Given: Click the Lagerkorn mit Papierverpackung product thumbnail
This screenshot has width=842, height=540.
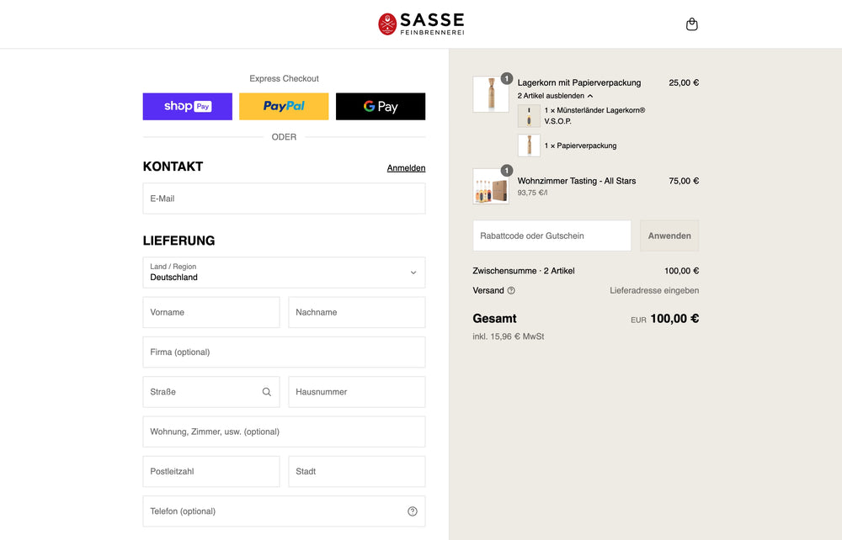Looking at the screenshot, I should click(490, 94).
